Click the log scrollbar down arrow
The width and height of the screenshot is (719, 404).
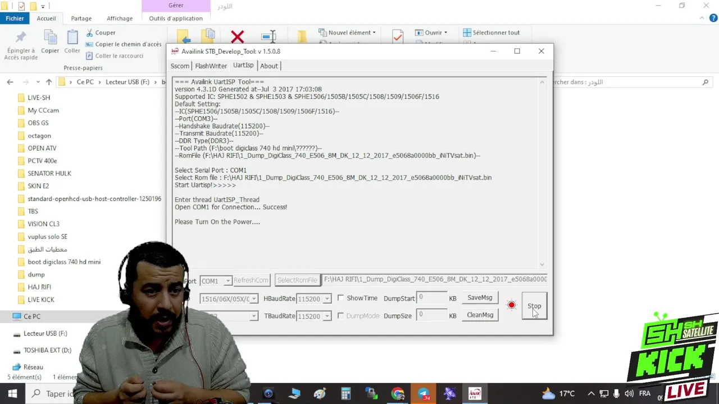point(542,264)
